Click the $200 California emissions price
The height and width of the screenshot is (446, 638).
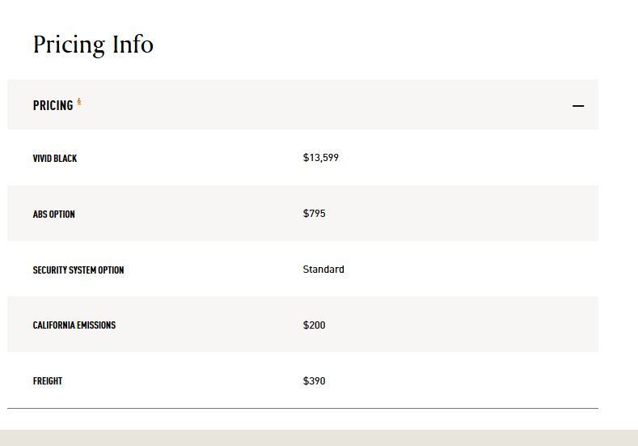pos(314,325)
